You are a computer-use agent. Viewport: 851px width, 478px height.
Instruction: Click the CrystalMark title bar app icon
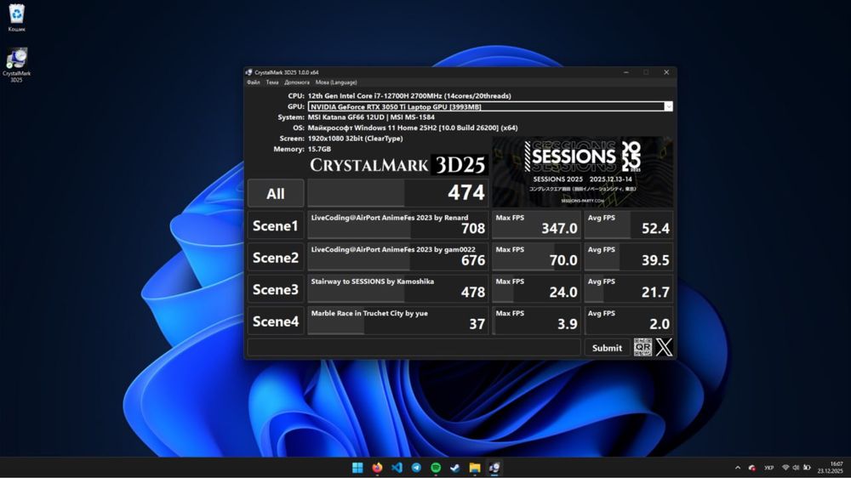249,72
